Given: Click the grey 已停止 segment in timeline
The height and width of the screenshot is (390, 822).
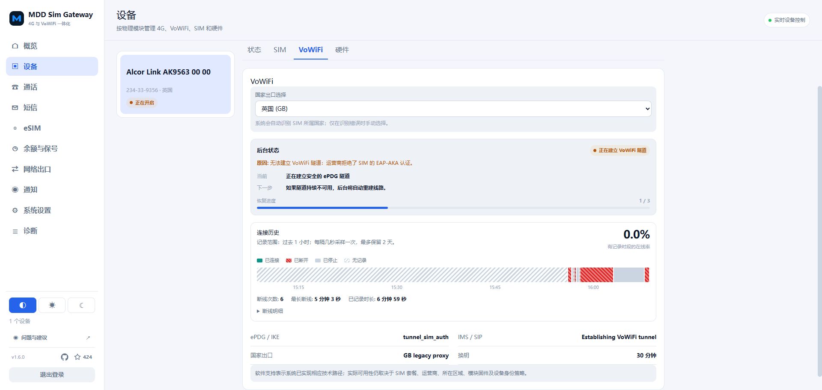Looking at the screenshot, I should [628, 275].
